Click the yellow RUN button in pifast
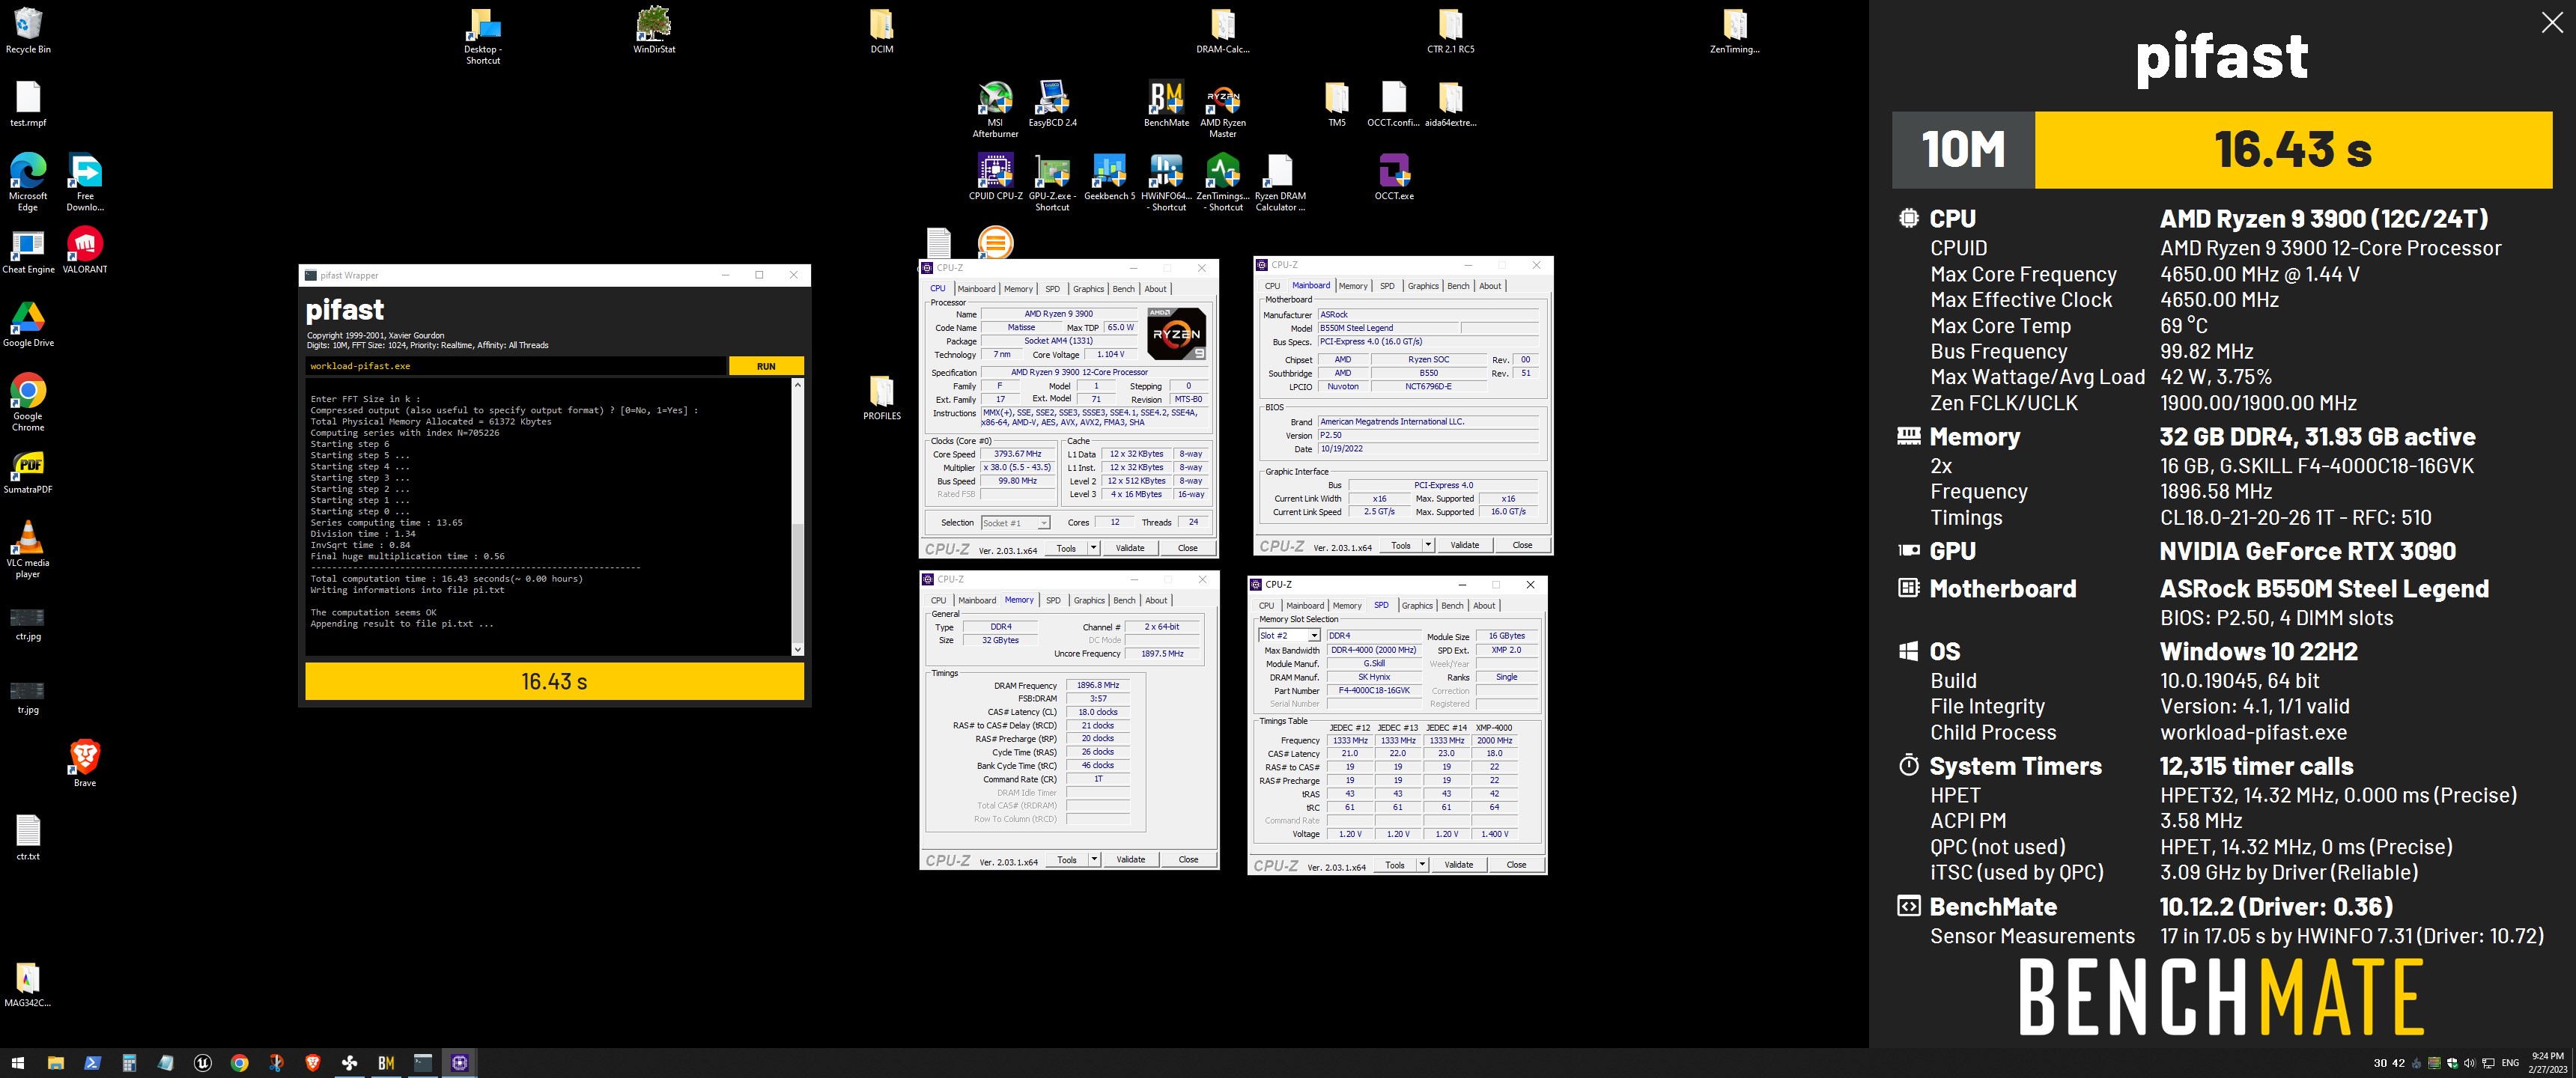This screenshot has width=2576, height=1078. click(766, 366)
